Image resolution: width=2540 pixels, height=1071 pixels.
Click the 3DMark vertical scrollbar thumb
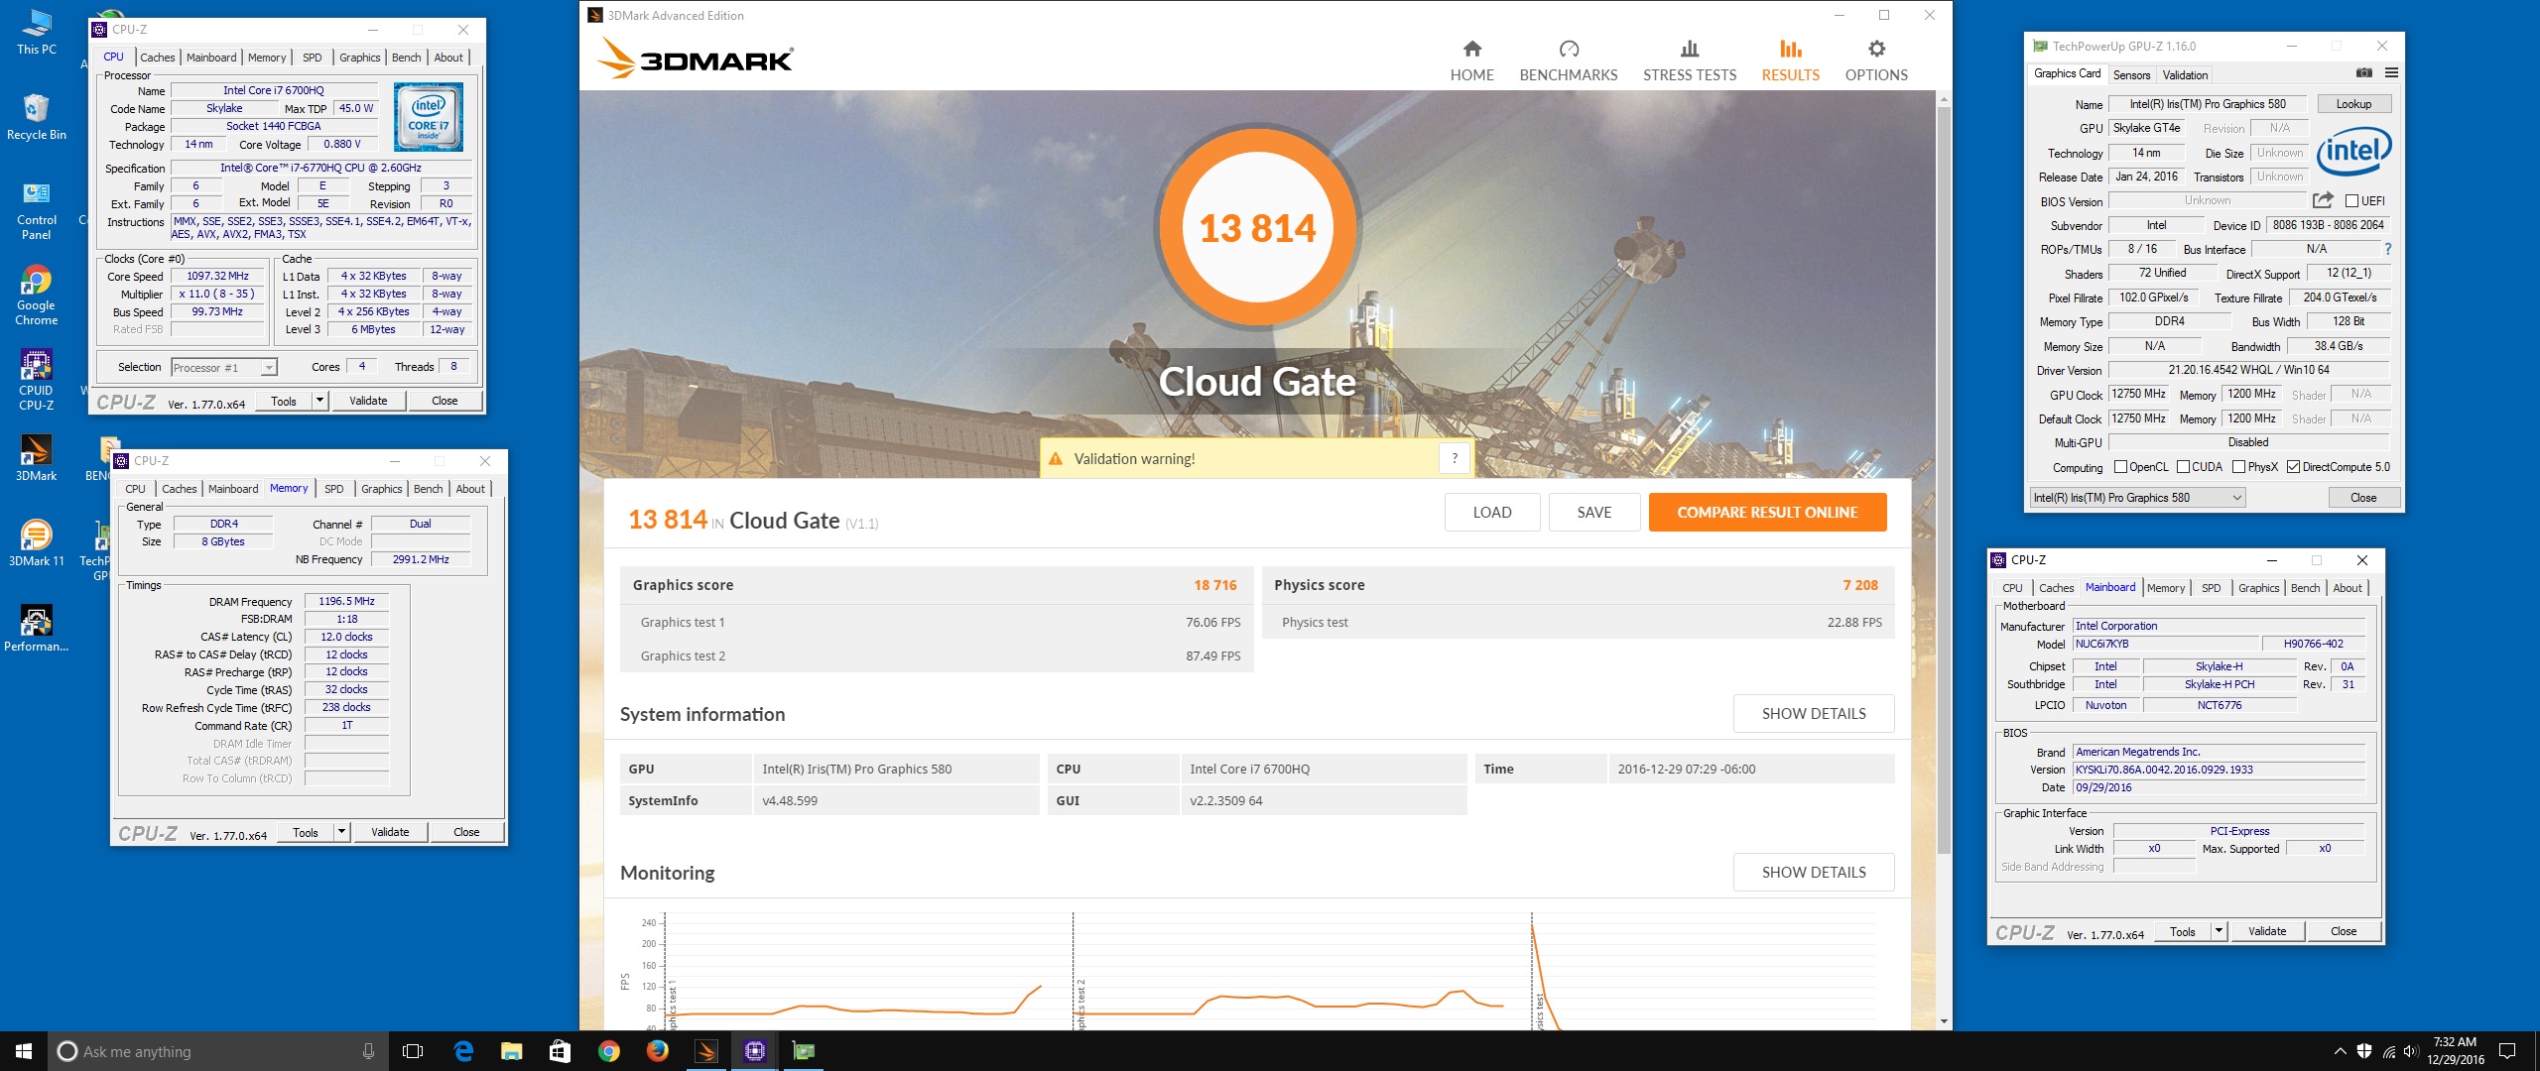(x=1943, y=480)
